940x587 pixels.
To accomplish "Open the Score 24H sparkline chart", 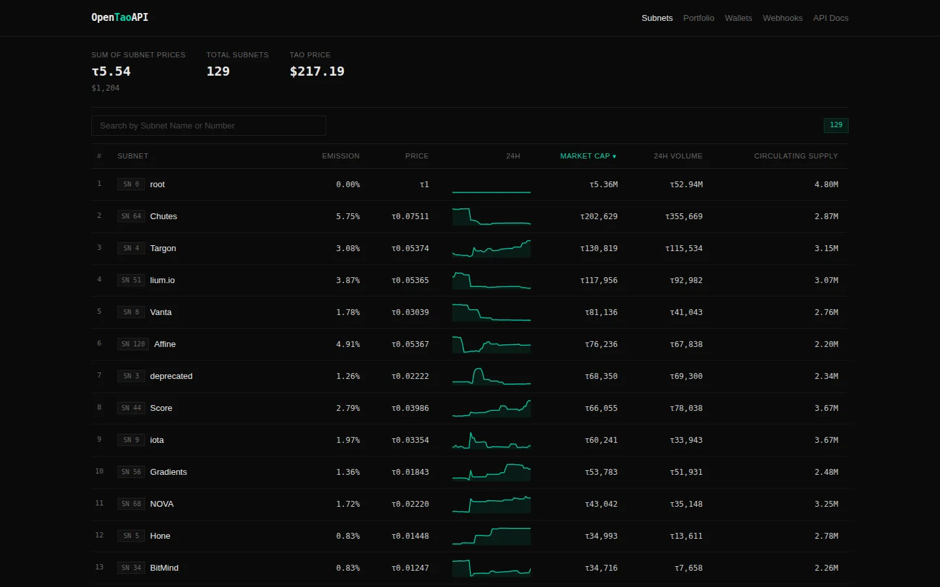I will pyautogui.click(x=492, y=408).
